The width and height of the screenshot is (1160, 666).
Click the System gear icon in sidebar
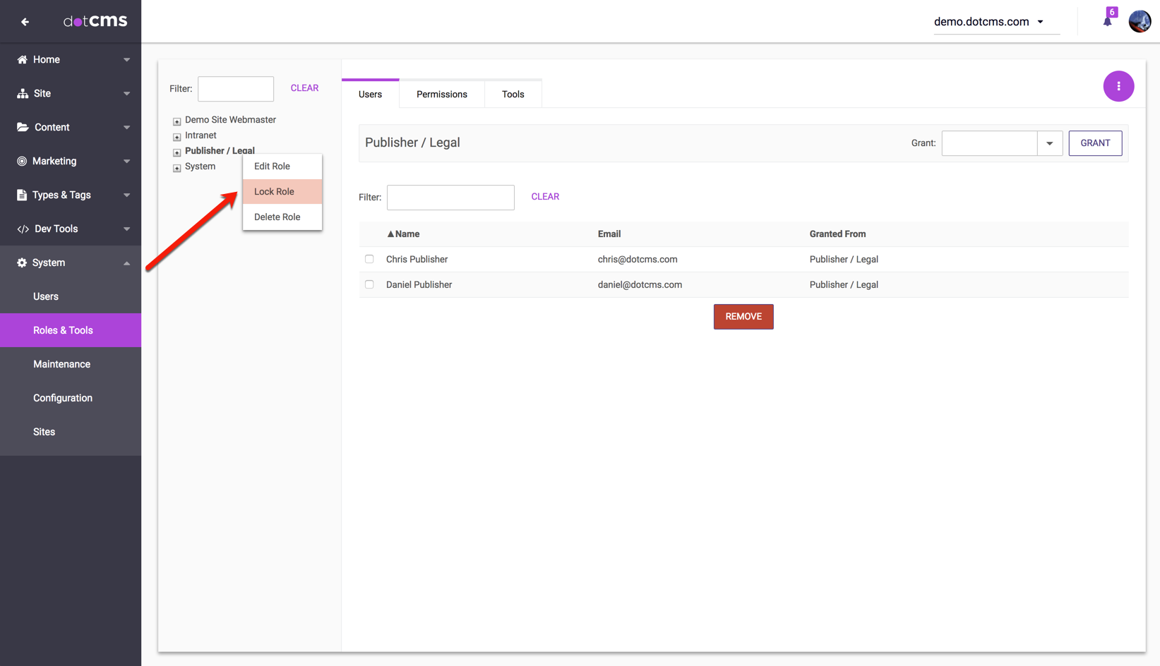pos(22,263)
